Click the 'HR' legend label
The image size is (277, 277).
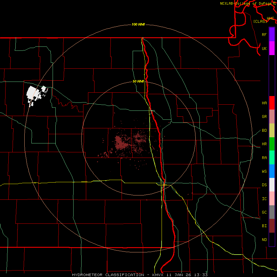click(x=264, y=144)
